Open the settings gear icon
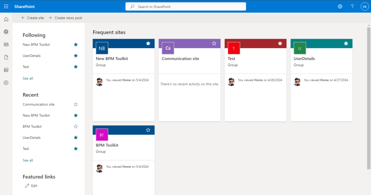This screenshot has height=195, width=371. pos(340,7)
